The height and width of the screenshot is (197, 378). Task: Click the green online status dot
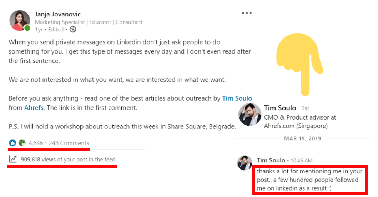(x=27, y=28)
